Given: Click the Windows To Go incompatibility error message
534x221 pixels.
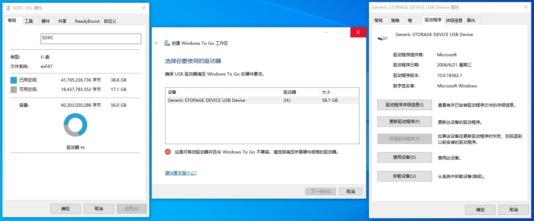Looking at the screenshot, I should pyautogui.click(x=256, y=152).
